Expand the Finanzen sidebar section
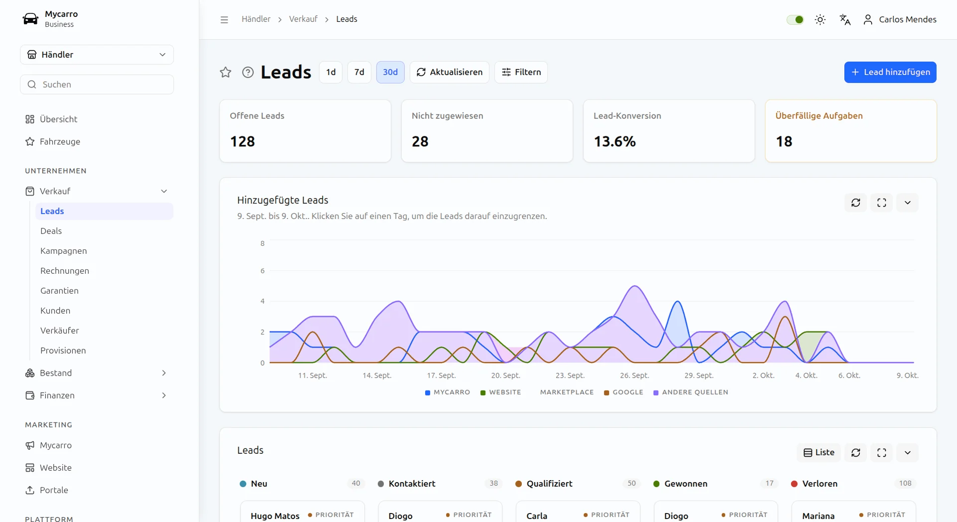The image size is (957, 522). (97, 395)
